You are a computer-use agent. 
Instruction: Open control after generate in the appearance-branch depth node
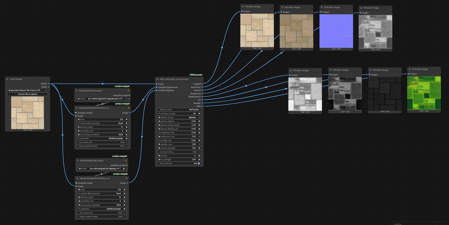103,123
